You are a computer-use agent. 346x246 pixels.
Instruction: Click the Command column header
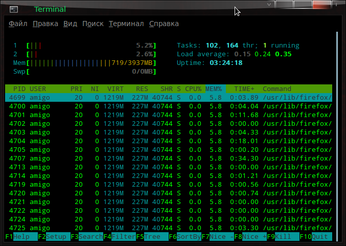point(277,89)
